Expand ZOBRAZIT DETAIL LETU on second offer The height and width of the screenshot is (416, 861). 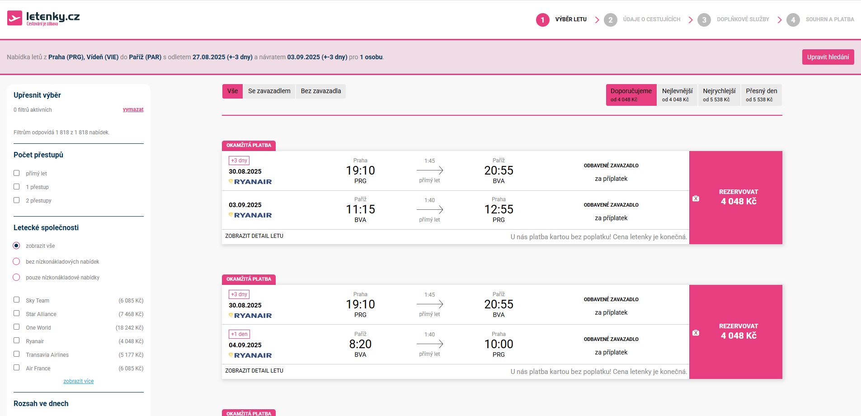[x=254, y=371]
